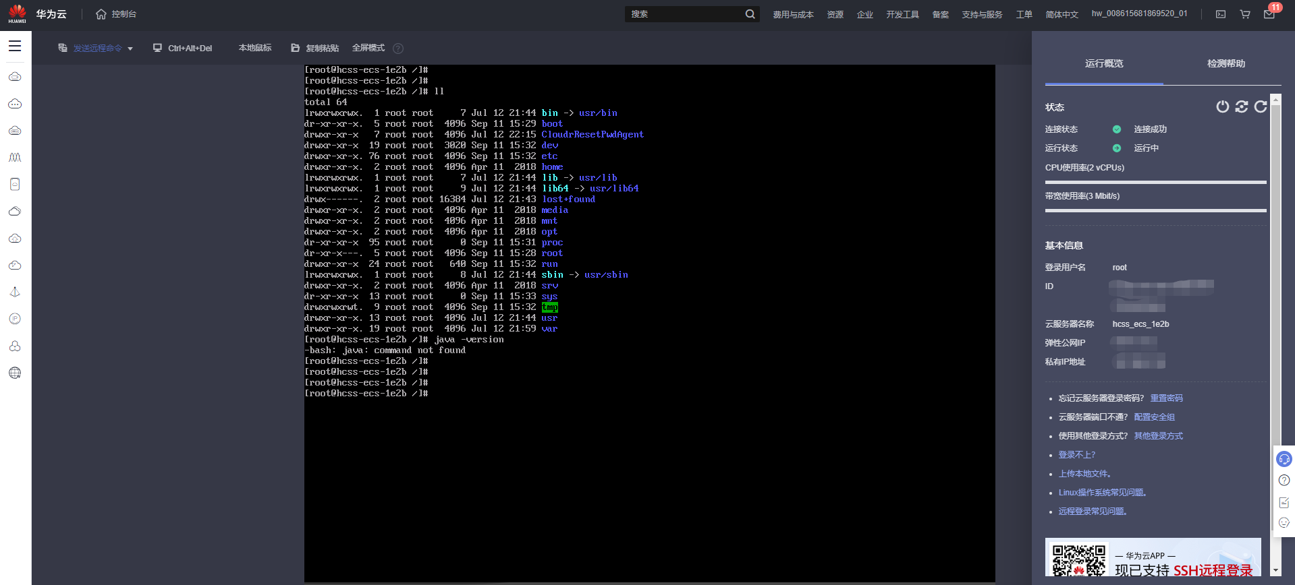The height and width of the screenshot is (585, 1295).
Task: Switch to the 检测帮助 tab
Action: pyautogui.click(x=1226, y=63)
